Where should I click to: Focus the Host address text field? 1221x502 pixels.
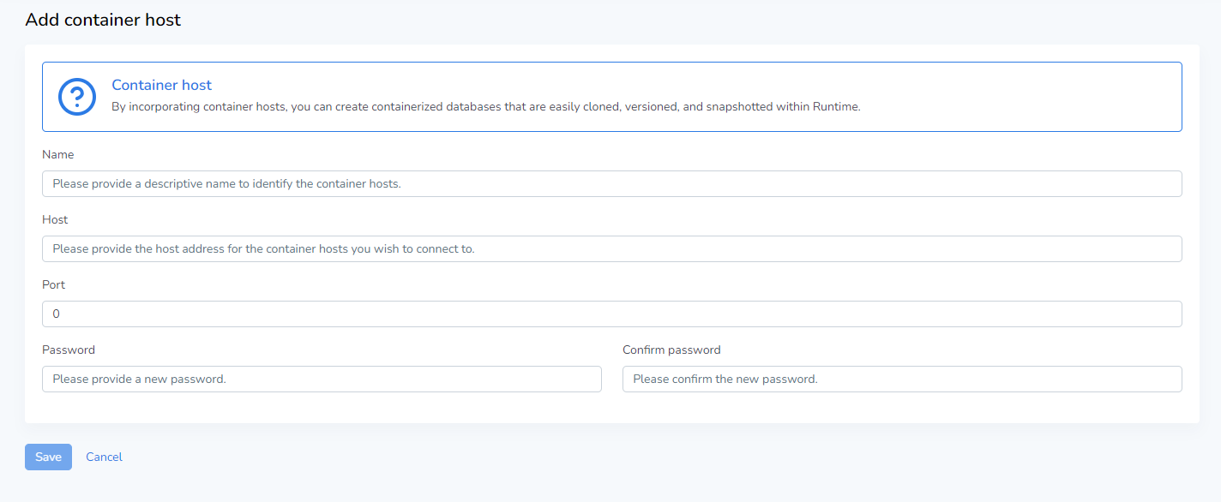[611, 248]
